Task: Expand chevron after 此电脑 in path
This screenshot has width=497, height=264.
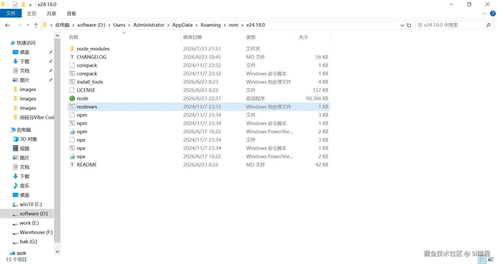Action: point(73,25)
